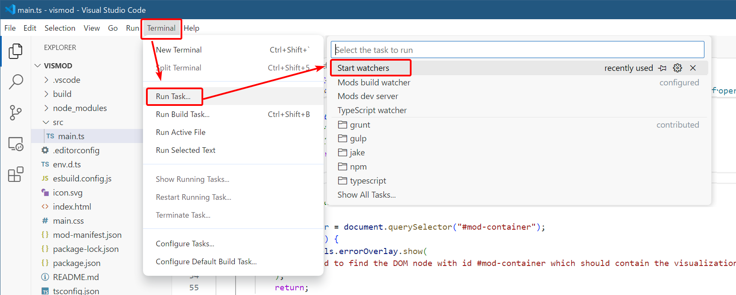The image size is (736, 295).
Task: Click the TS icon beside env.d.ts
Action: pos(45,164)
